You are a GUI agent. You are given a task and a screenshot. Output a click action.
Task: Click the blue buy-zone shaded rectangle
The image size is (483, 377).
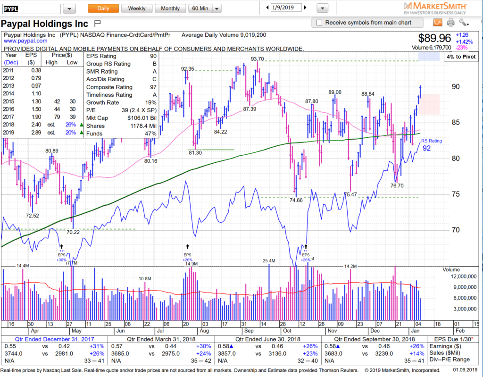tap(429, 57)
